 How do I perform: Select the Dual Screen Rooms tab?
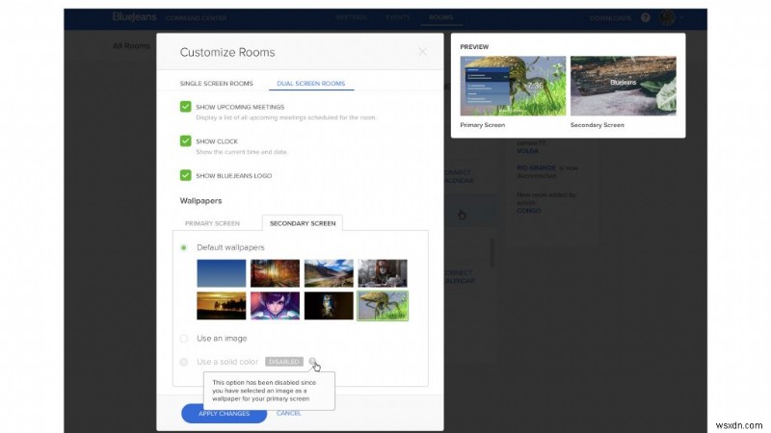[310, 84]
